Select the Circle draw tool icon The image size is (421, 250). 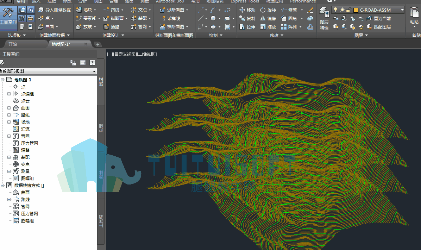(213, 18)
